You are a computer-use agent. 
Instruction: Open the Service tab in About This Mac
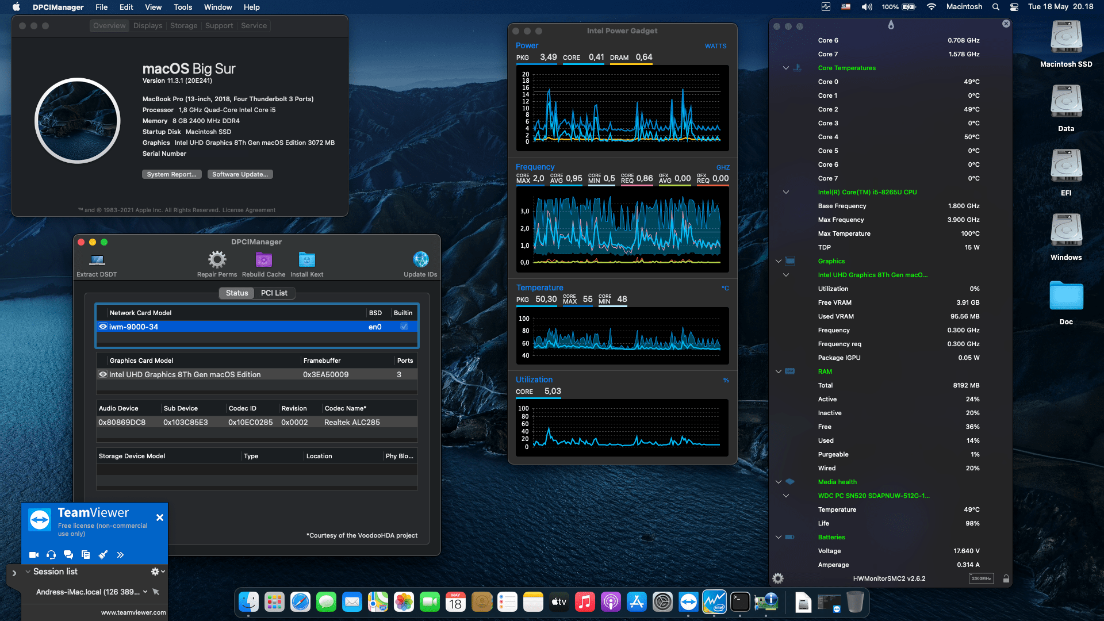click(254, 26)
